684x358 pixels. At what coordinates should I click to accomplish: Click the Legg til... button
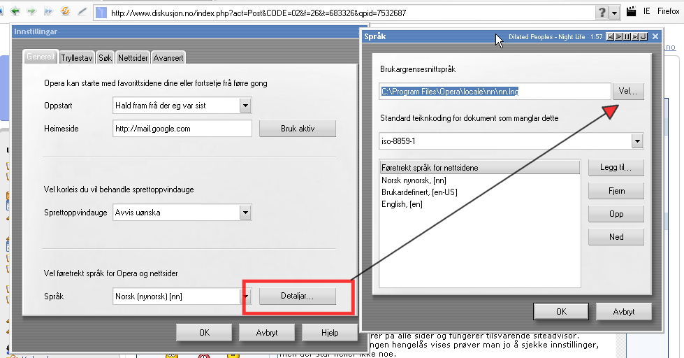[616, 168]
